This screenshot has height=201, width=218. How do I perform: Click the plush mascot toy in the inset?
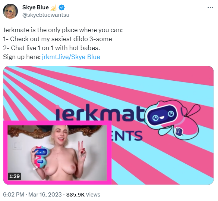coord(41,157)
